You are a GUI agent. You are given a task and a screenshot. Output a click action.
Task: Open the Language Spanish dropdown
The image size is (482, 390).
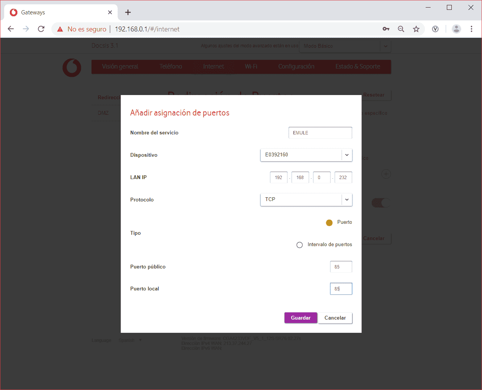tap(130, 340)
